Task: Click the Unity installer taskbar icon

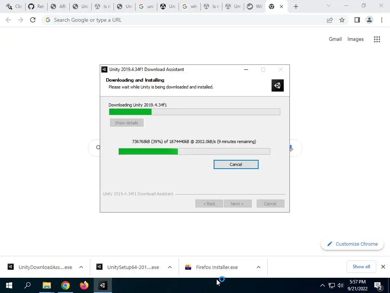Action: click(103, 285)
